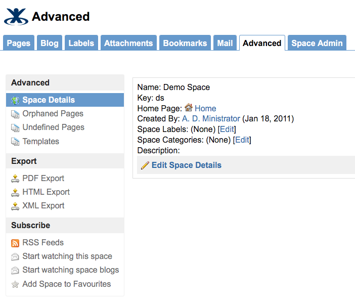Open the Attachments tab
Image resolution: width=355 pixels, height=306 pixels.
point(128,43)
